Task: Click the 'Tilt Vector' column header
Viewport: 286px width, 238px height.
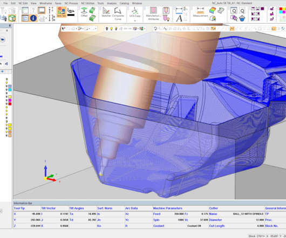Action: tap(49, 208)
